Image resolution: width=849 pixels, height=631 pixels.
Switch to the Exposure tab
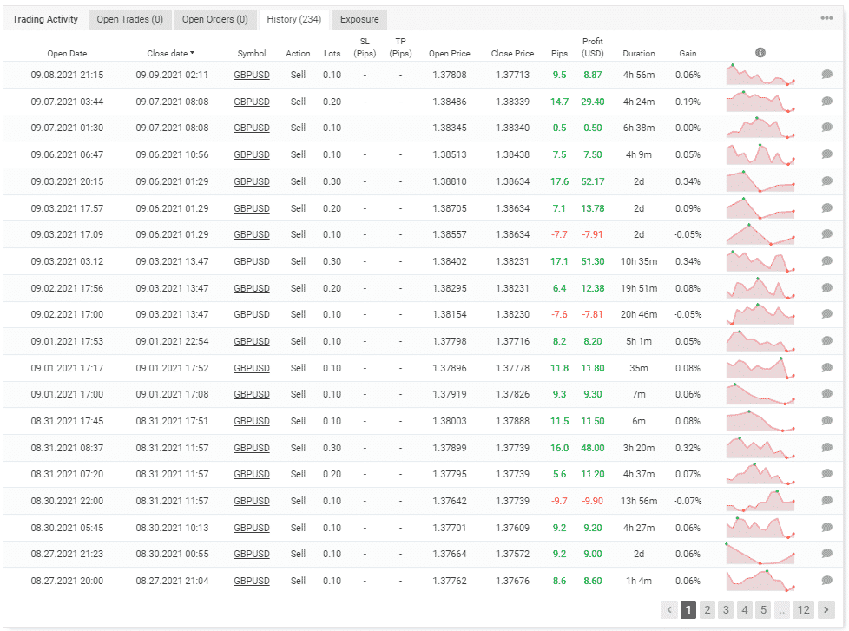pyautogui.click(x=359, y=18)
